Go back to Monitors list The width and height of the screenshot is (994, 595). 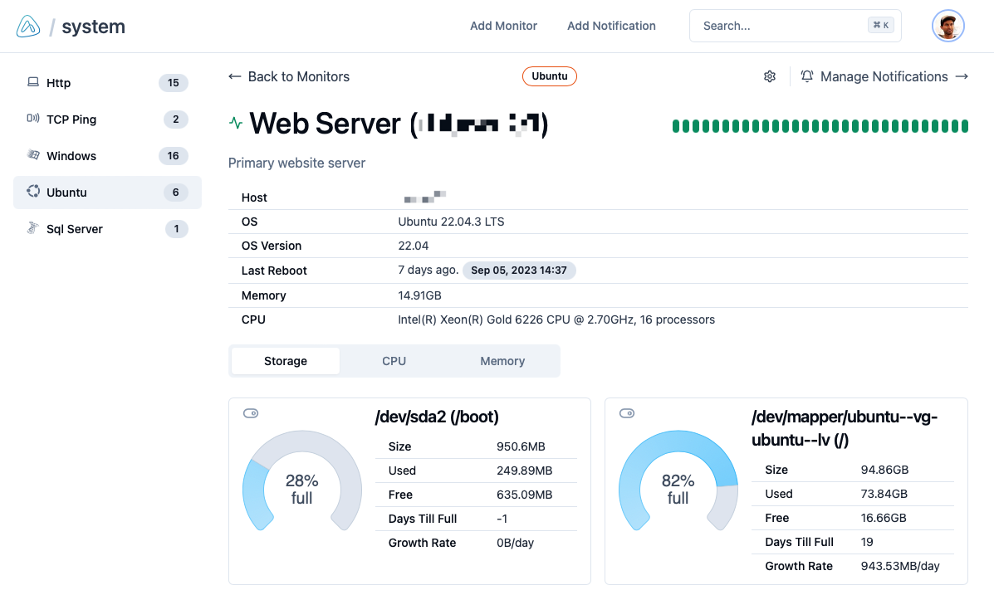pos(289,76)
